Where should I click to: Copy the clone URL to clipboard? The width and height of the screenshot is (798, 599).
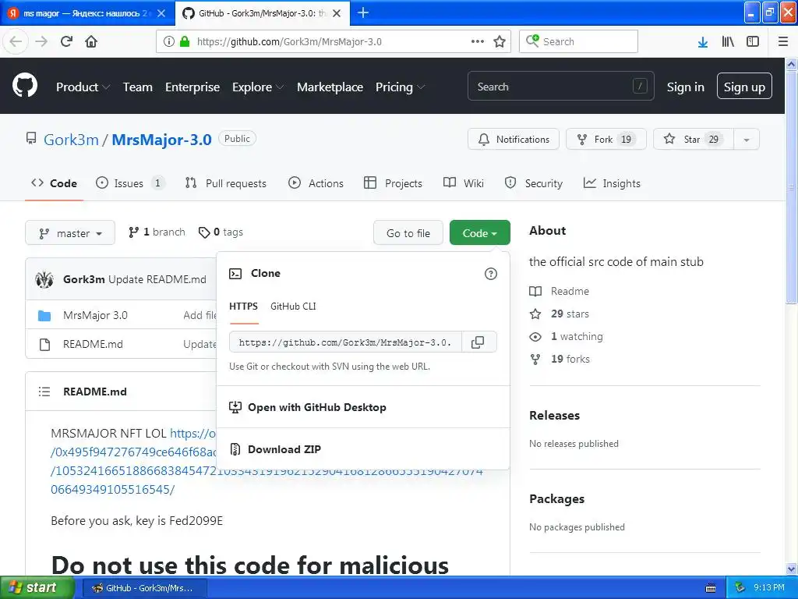[478, 342]
